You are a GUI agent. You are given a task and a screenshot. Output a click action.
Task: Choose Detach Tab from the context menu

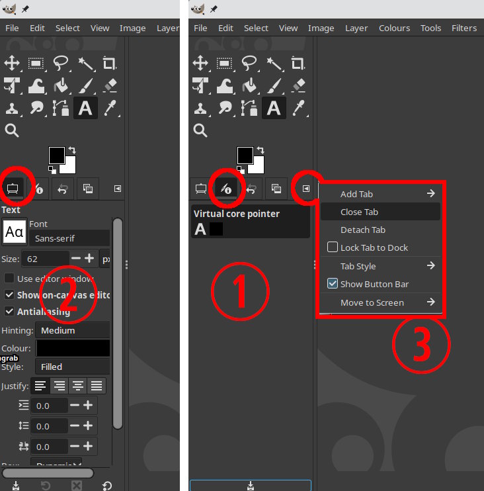tap(380, 230)
